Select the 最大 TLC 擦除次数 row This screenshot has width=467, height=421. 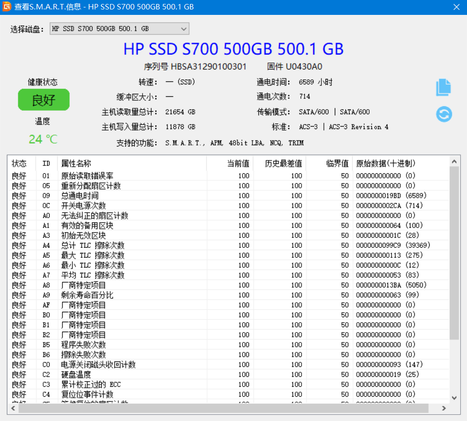pos(229,255)
